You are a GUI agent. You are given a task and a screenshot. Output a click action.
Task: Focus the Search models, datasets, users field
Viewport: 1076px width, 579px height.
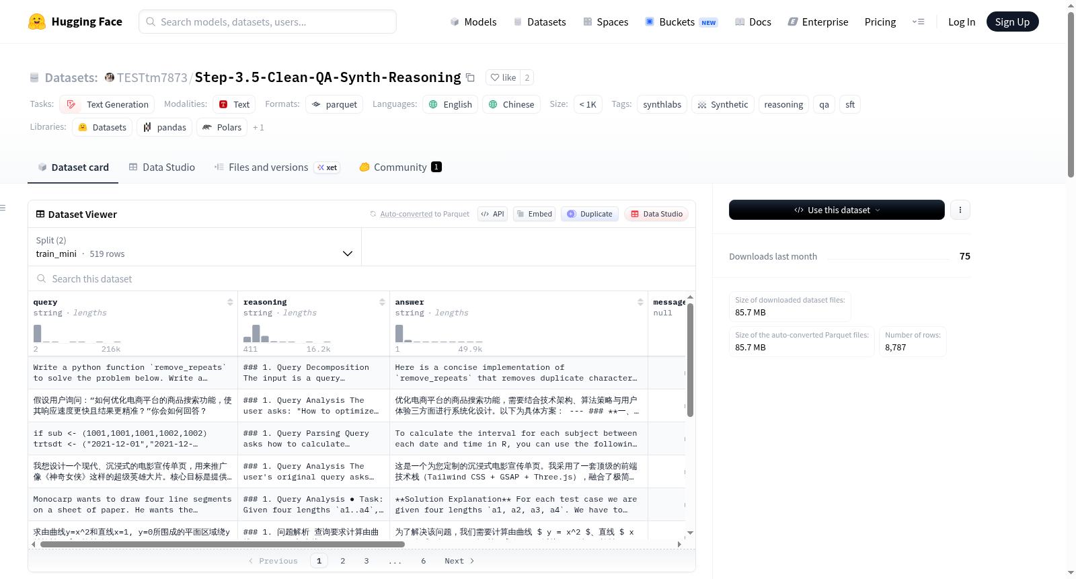(x=268, y=22)
